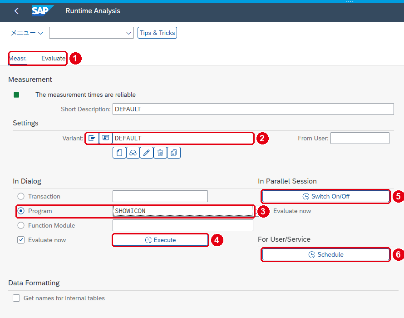Click the text "The measurement times are reliable"
The height and width of the screenshot is (318, 404).
[x=85, y=94]
